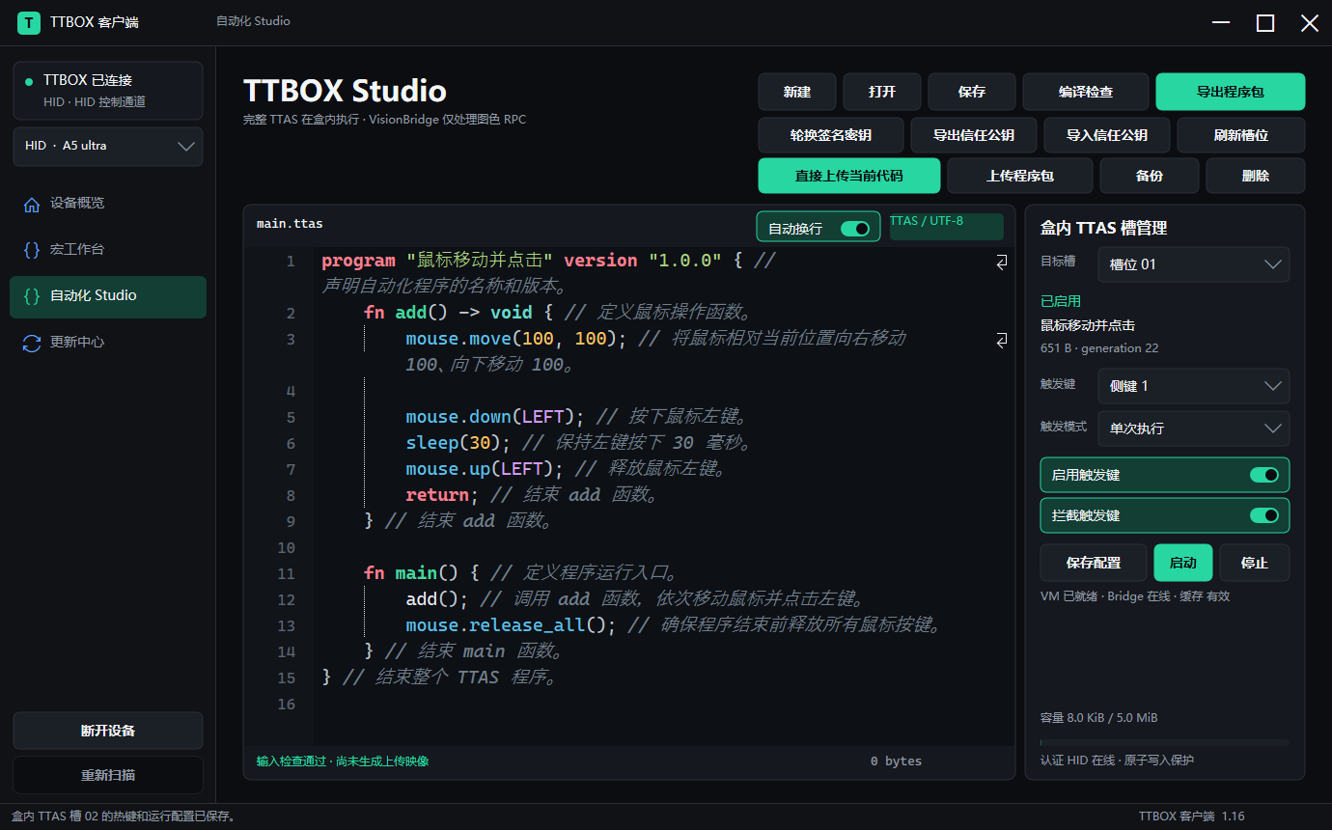Run 编译检查
Screen dimensions: 1332x830
(1086, 92)
